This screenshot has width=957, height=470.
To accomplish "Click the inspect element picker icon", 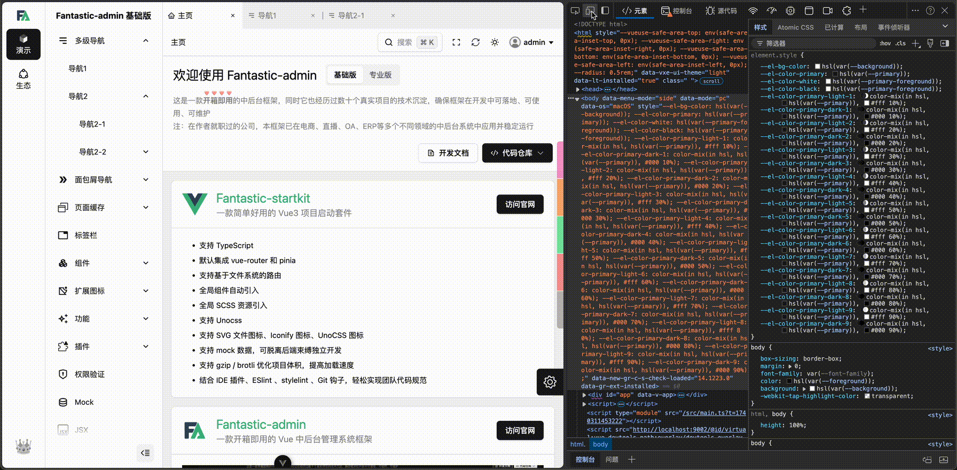I will point(575,11).
